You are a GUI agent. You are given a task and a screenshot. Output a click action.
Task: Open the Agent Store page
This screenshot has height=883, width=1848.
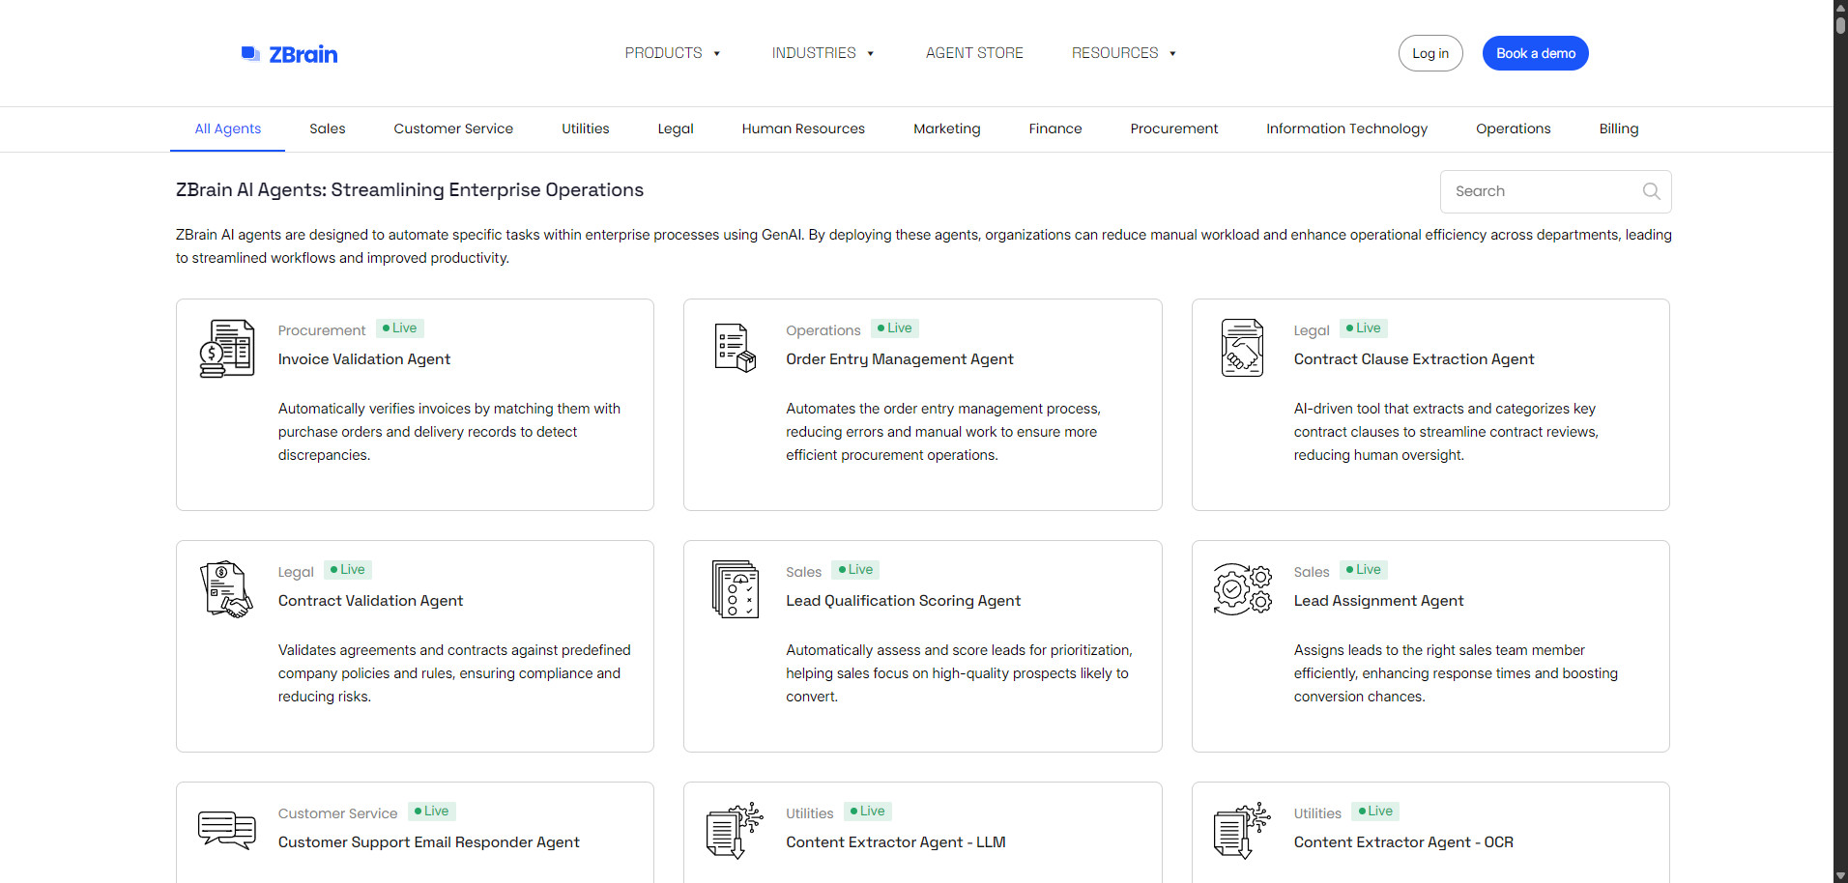click(974, 53)
